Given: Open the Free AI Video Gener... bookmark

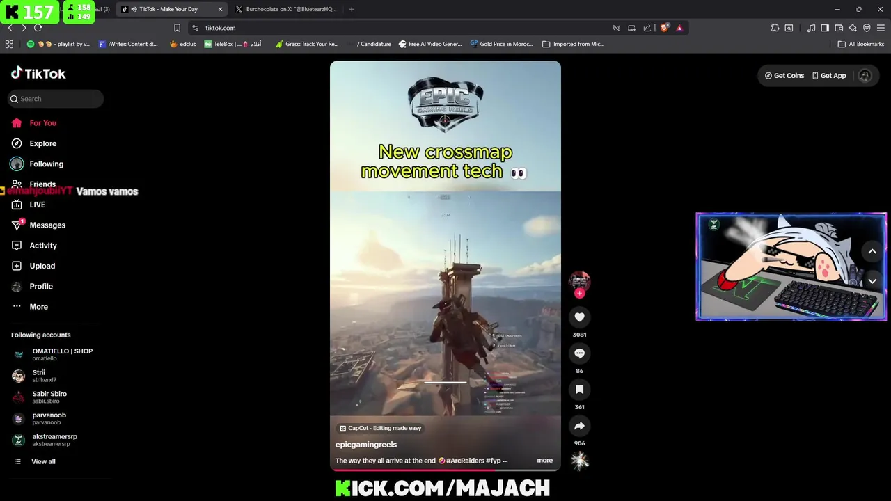Looking at the screenshot, I should tap(430, 44).
